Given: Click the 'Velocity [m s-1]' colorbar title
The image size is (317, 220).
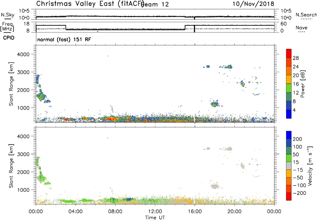Looking at the screenshot, I should click(x=310, y=166).
